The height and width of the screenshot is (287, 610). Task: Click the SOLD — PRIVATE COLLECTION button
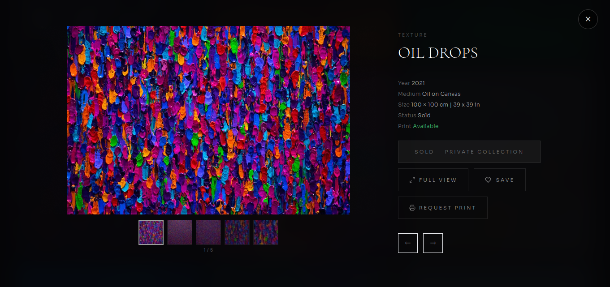(469, 151)
